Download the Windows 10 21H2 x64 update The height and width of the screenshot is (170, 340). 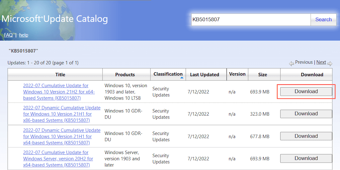tap(306, 91)
